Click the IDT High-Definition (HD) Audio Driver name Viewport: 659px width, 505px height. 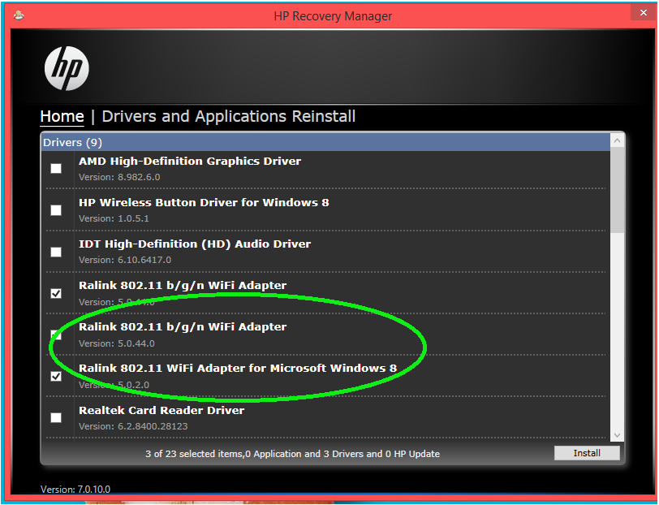(194, 244)
